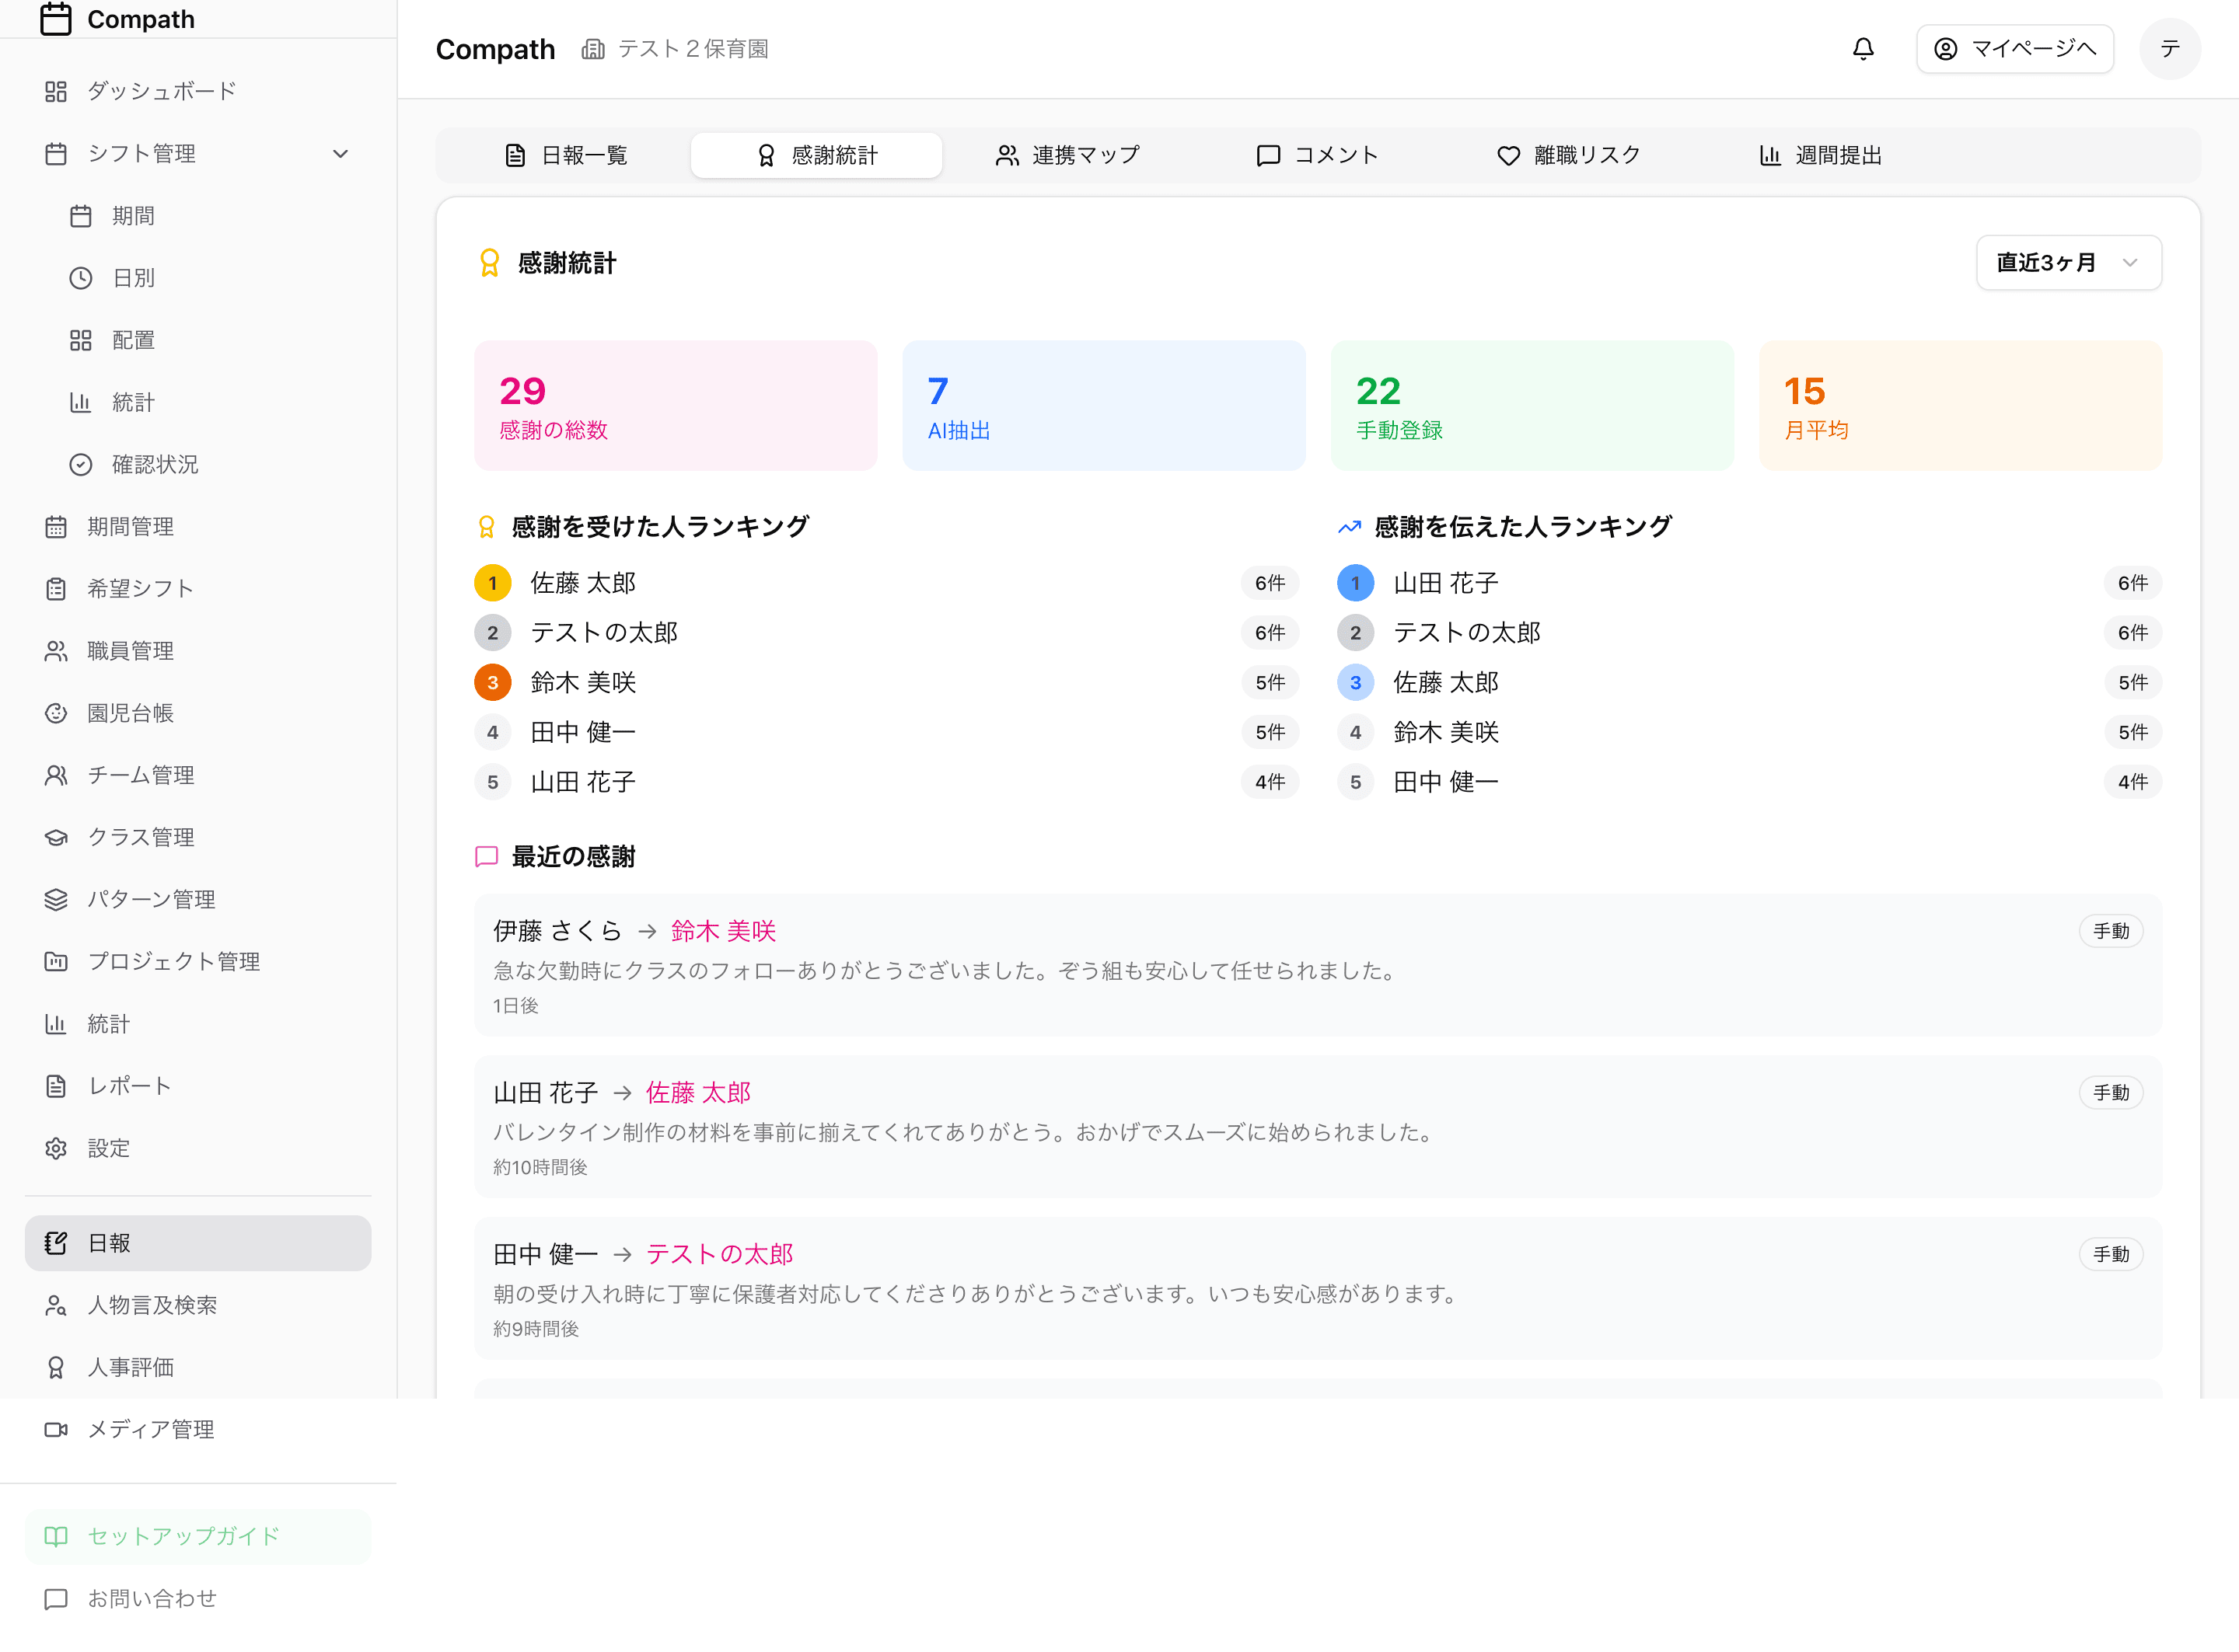Open the ダッシュボード sidebar icon
2239x1652 pixels.
pos(57,90)
